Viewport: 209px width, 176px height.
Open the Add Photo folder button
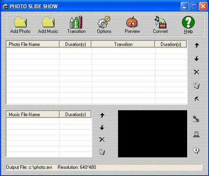(20, 25)
